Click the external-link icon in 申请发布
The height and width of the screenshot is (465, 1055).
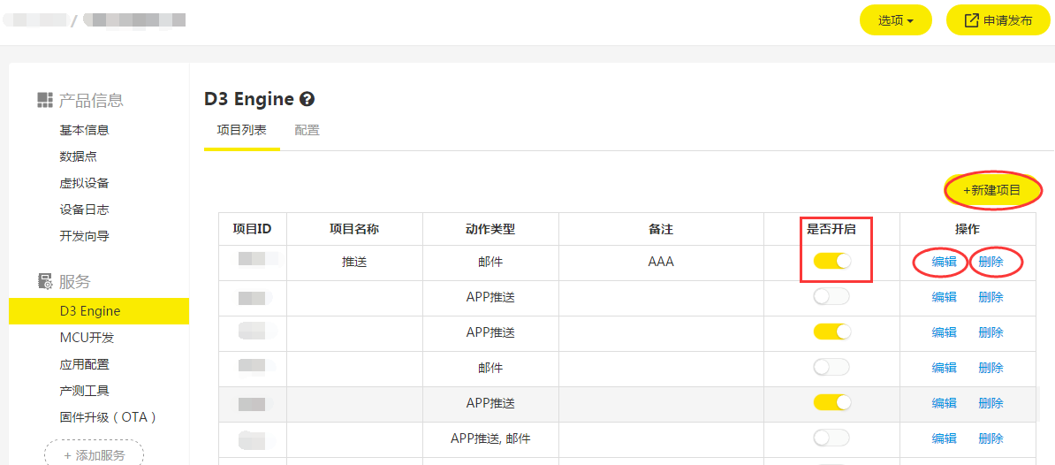(971, 20)
